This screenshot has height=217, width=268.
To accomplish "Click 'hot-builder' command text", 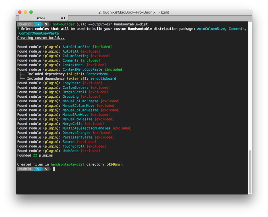I will coord(64,24).
